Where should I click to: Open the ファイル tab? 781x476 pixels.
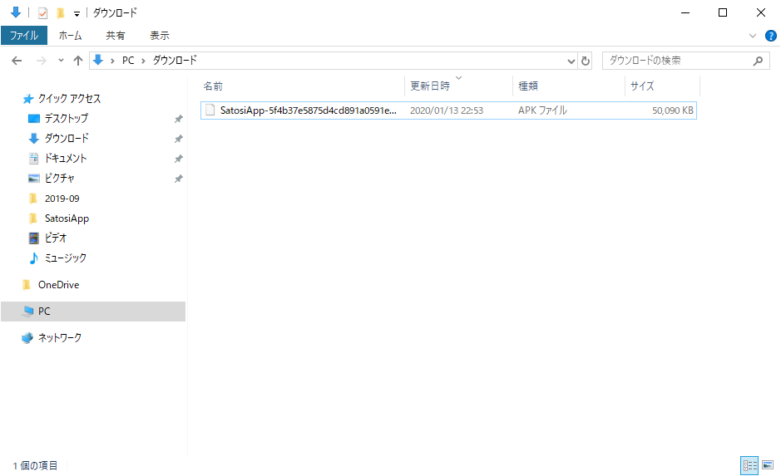tap(24, 36)
